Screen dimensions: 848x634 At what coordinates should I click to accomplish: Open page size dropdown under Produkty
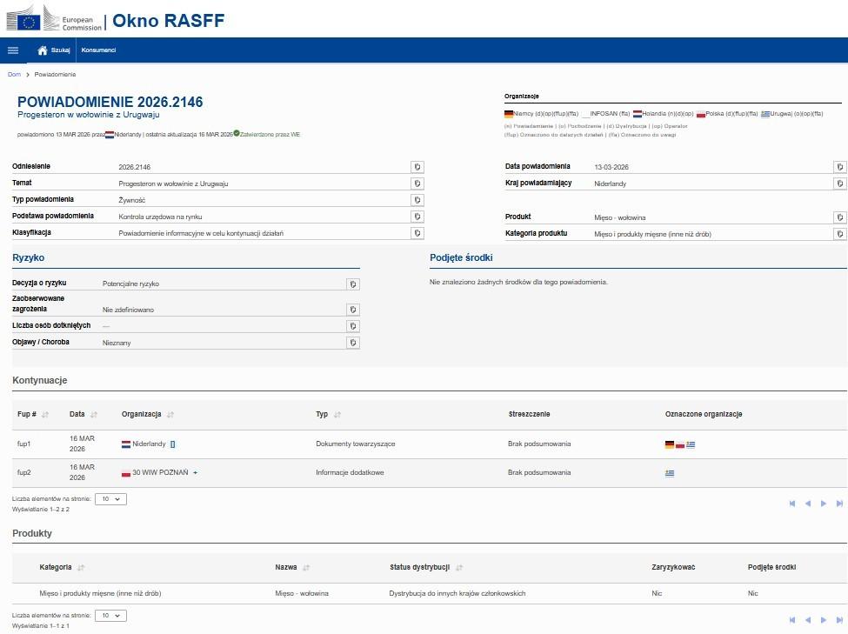110,616
